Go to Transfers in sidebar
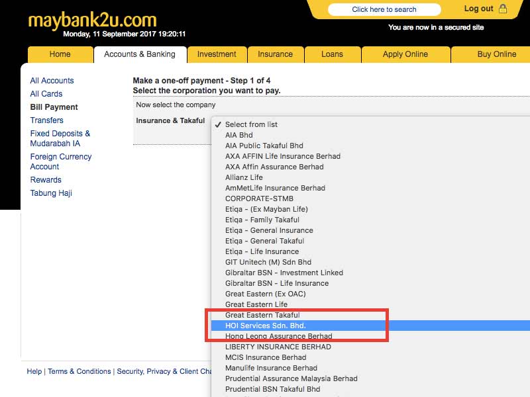530x397 pixels. click(x=46, y=120)
